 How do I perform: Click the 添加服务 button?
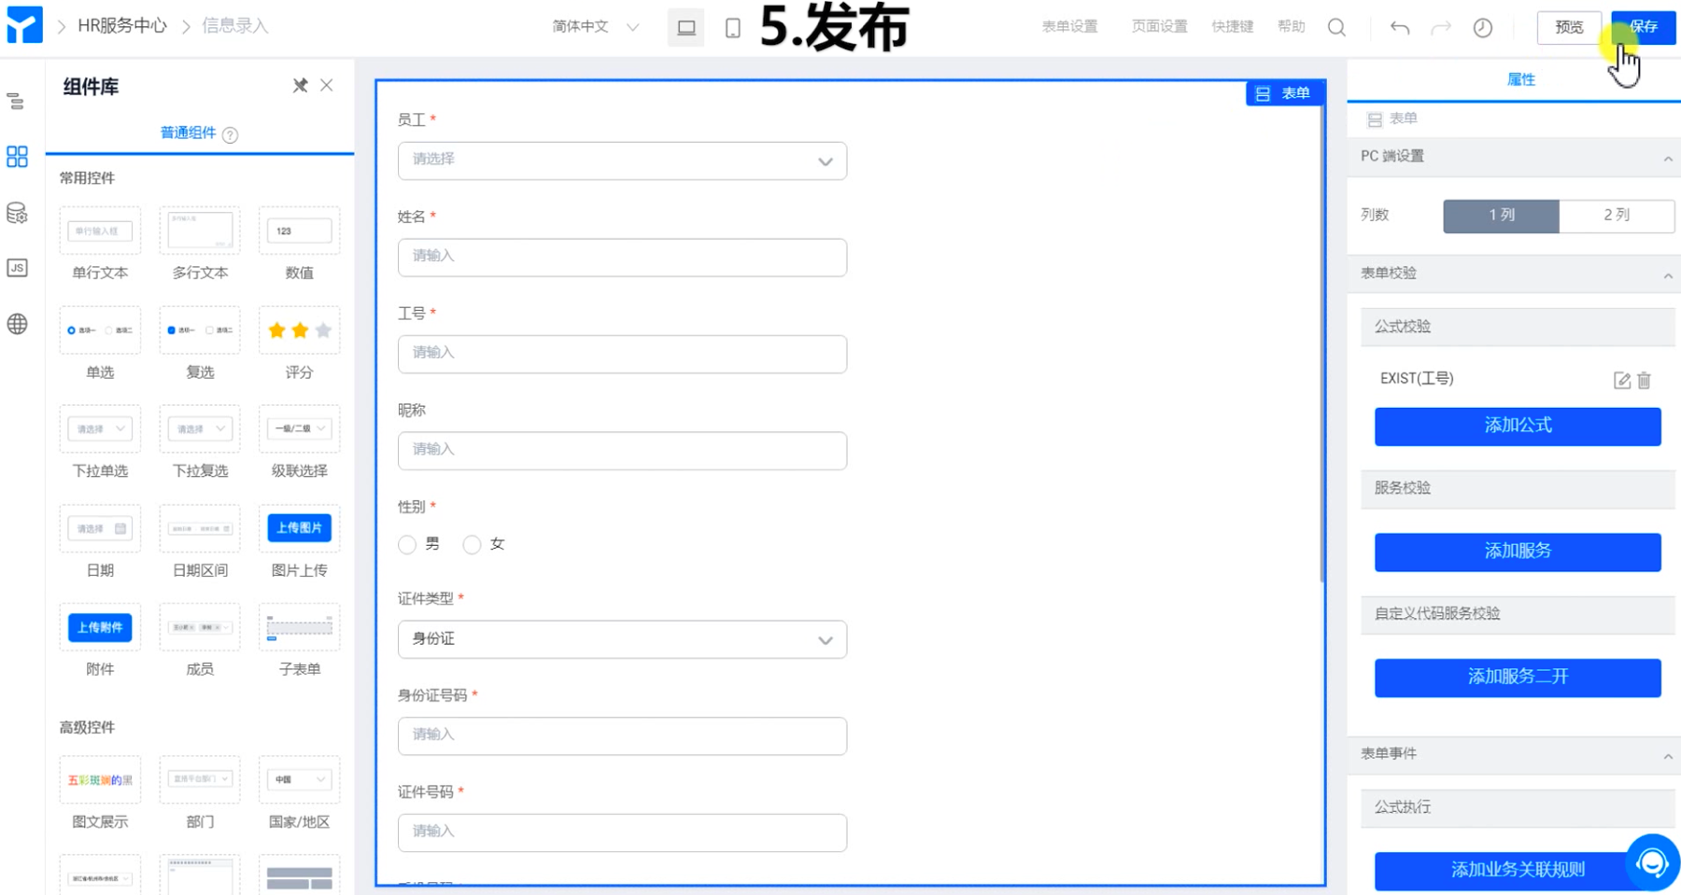click(1518, 552)
